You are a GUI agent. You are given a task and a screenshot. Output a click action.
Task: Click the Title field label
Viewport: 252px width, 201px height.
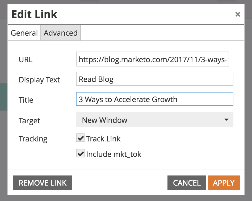pos(26,100)
